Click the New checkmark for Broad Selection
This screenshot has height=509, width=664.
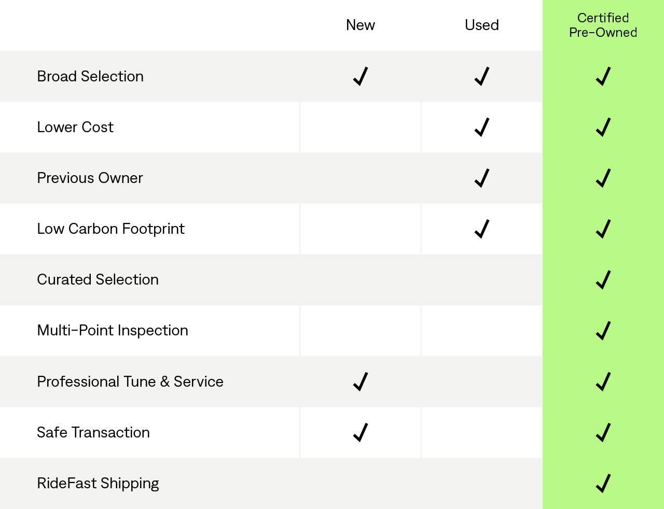[361, 76]
